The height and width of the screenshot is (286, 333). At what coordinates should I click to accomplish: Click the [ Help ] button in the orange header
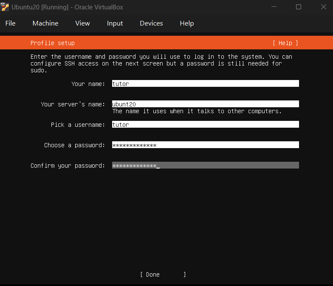(285, 43)
